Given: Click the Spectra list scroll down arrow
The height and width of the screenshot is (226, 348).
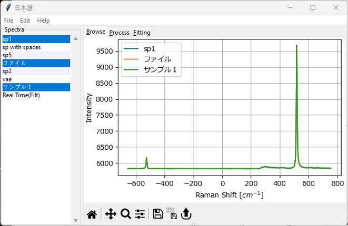Looking at the screenshot, I should point(75,220).
